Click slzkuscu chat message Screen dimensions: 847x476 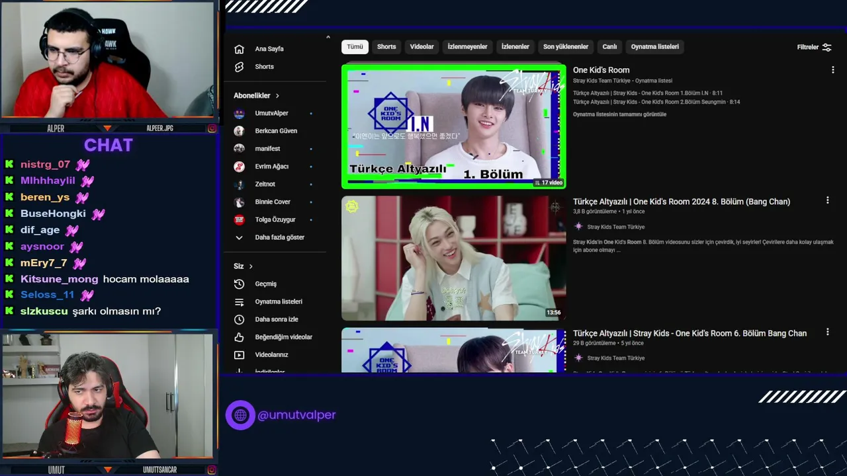(116, 311)
